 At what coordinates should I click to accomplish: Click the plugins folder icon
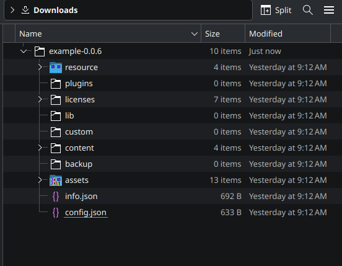(56, 84)
